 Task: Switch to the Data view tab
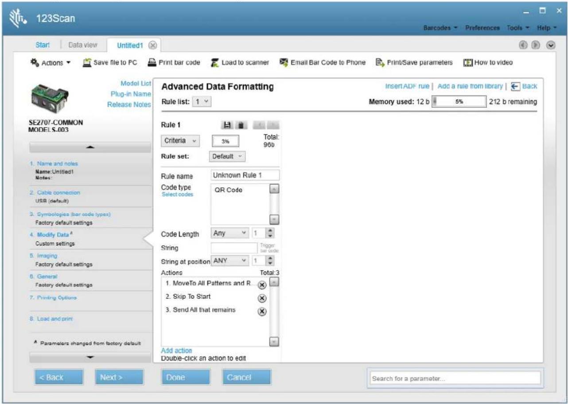[83, 45]
